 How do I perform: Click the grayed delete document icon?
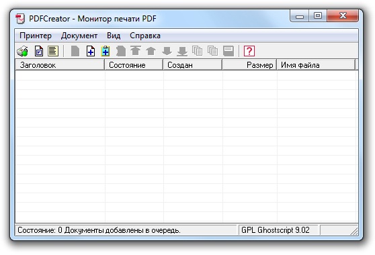point(121,51)
